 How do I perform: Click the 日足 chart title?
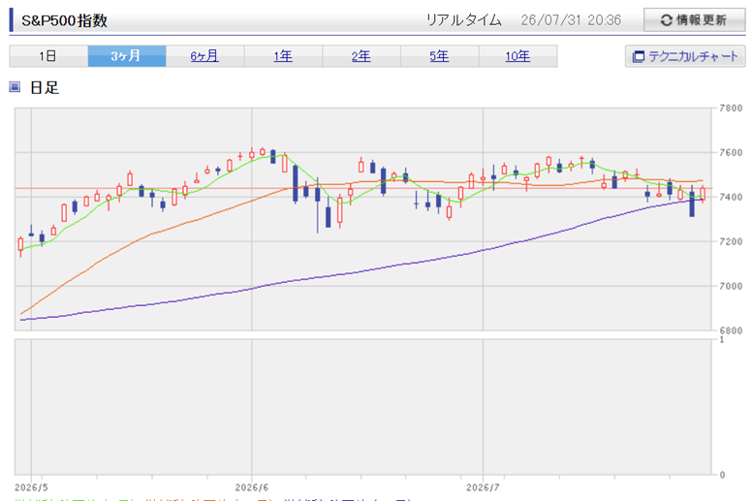(x=45, y=88)
